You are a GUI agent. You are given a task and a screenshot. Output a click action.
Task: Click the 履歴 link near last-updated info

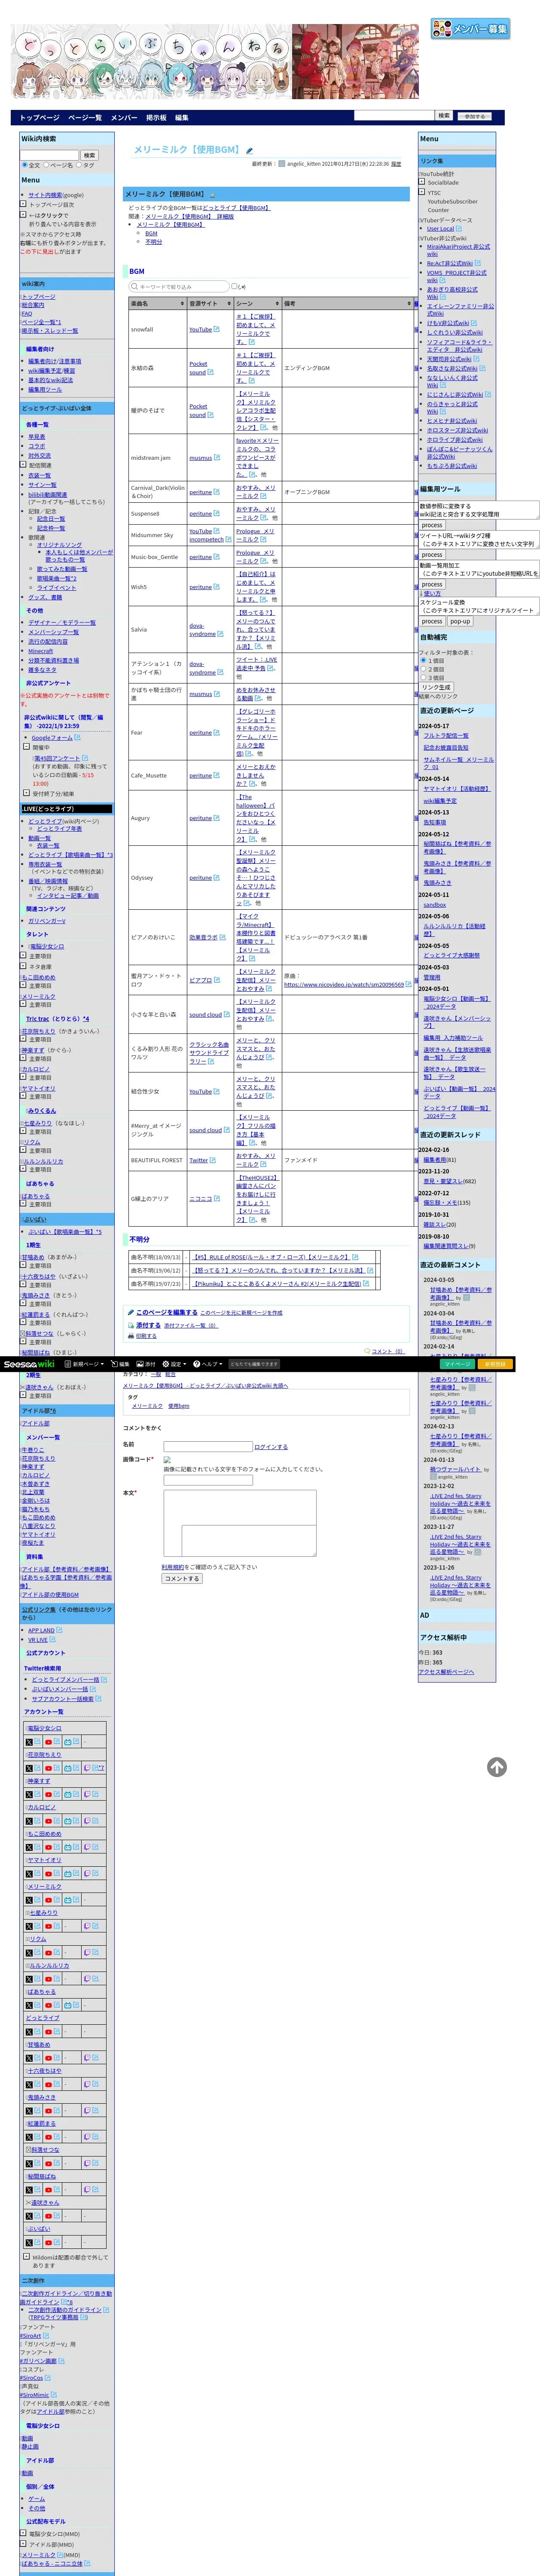(396, 163)
